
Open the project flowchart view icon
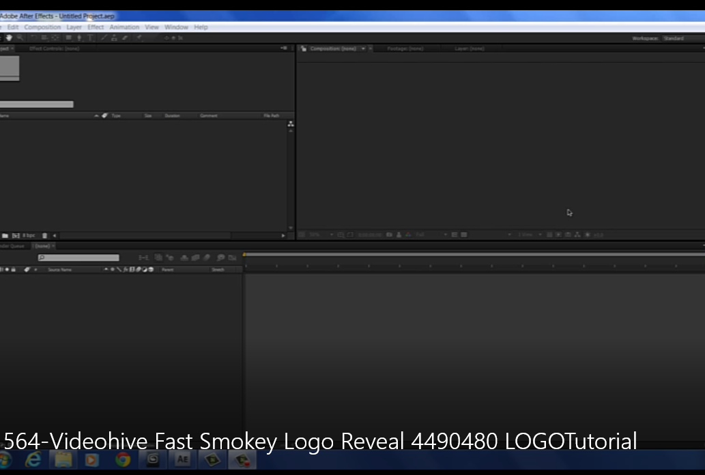point(291,124)
